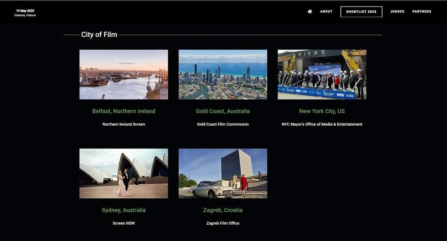Image resolution: width=447 pixels, height=241 pixels.
Task: Click the Sydney, Australia title
Action: point(123,210)
